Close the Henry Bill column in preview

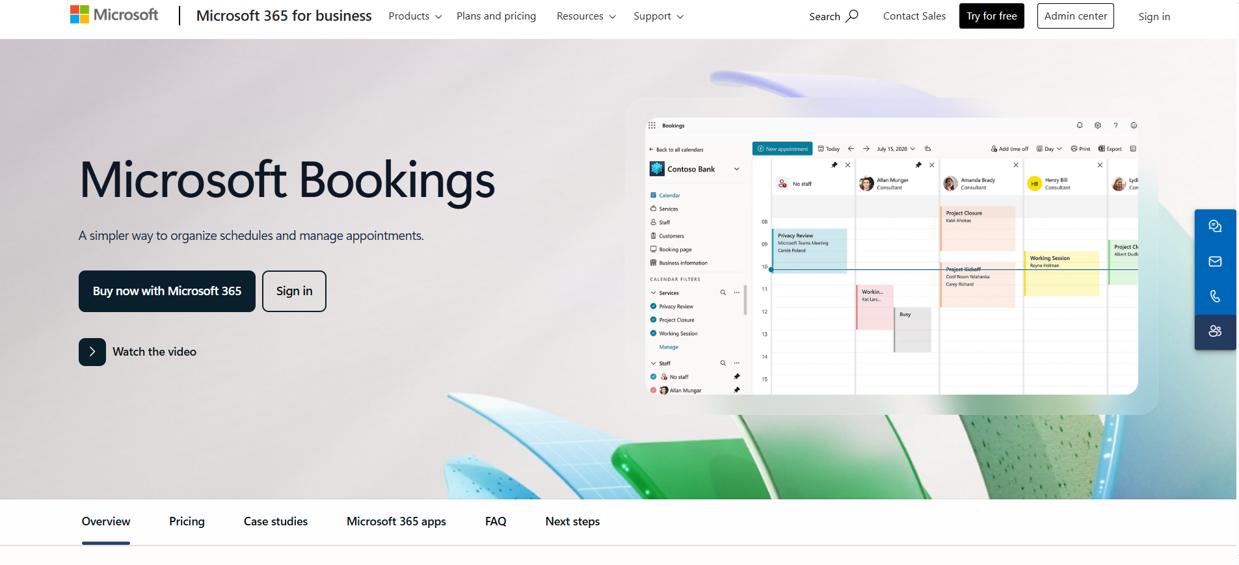click(x=1100, y=165)
